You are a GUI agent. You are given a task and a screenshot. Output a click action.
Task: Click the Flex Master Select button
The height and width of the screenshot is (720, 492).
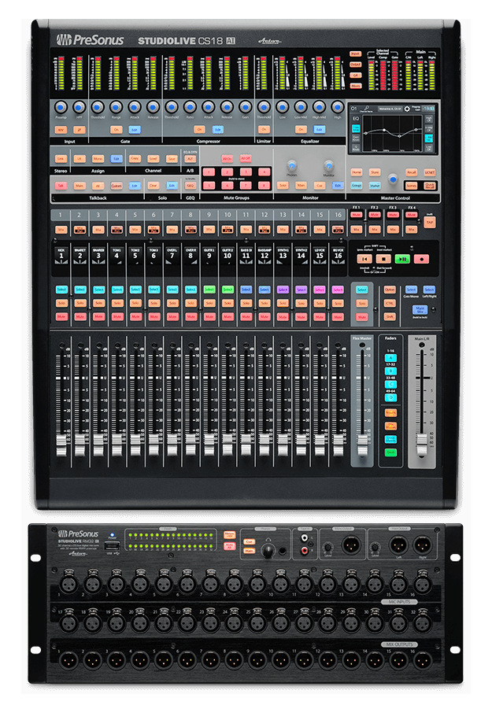(x=362, y=290)
